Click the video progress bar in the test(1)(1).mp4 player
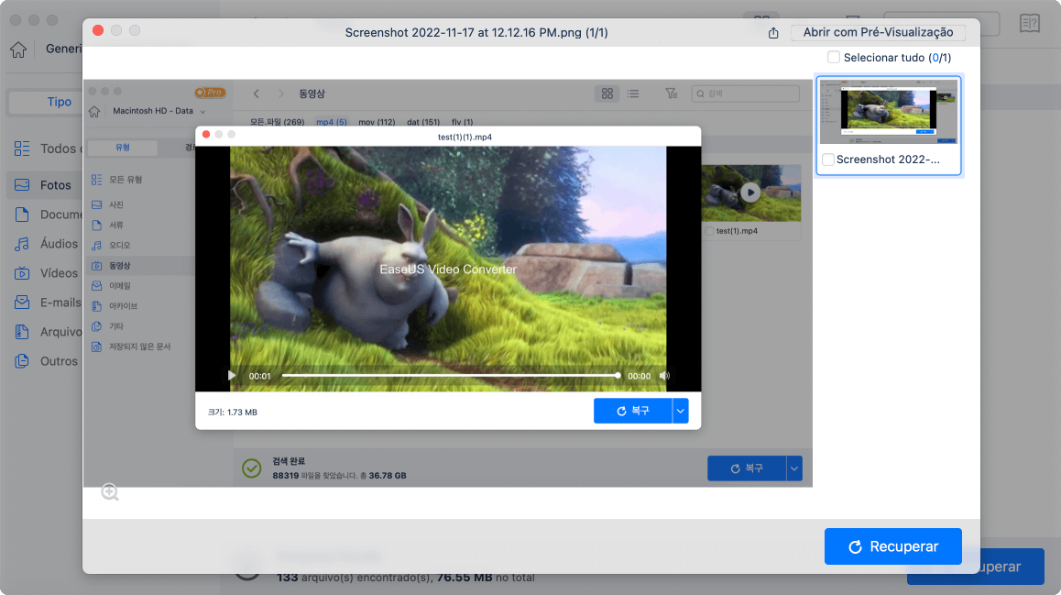1061x595 pixels. coord(450,376)
